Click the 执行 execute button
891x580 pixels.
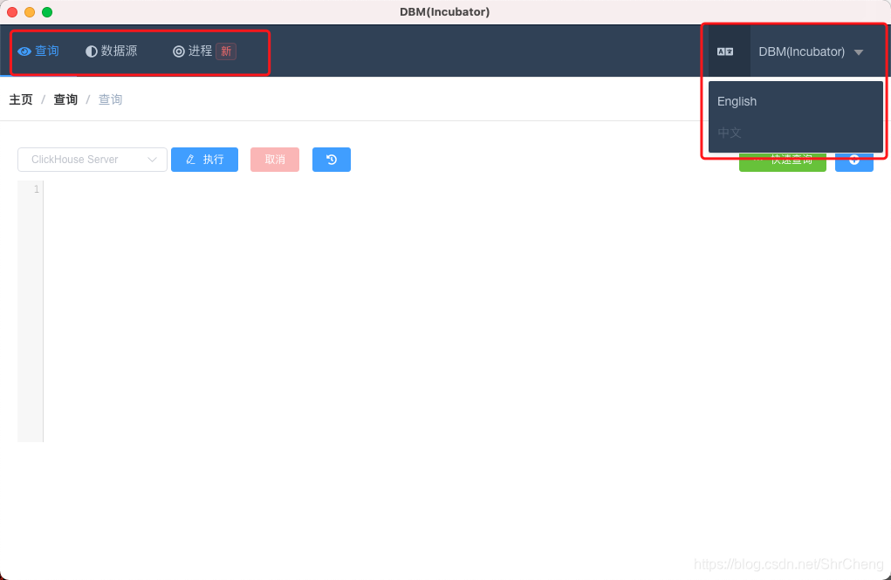204,160
